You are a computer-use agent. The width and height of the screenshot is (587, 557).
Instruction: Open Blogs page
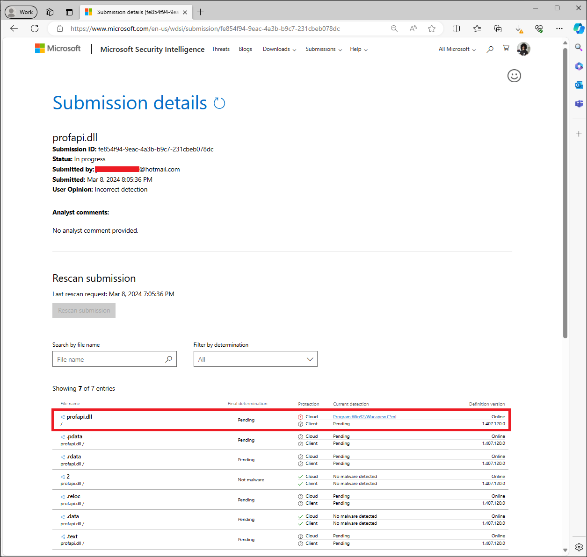pyautogui.click(x=246, y=49)
